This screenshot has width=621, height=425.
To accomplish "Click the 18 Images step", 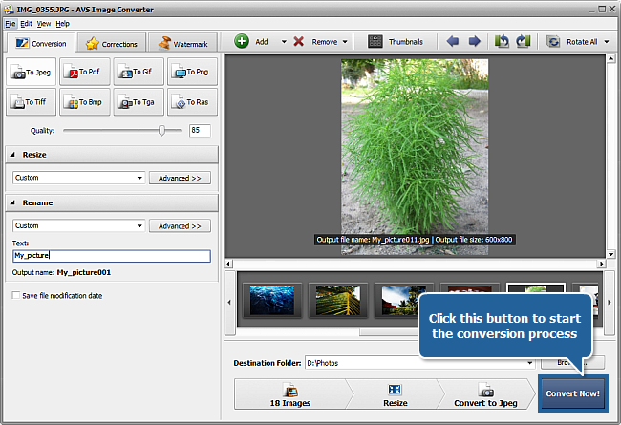I will pyautogui.click(x=290, y=394).
